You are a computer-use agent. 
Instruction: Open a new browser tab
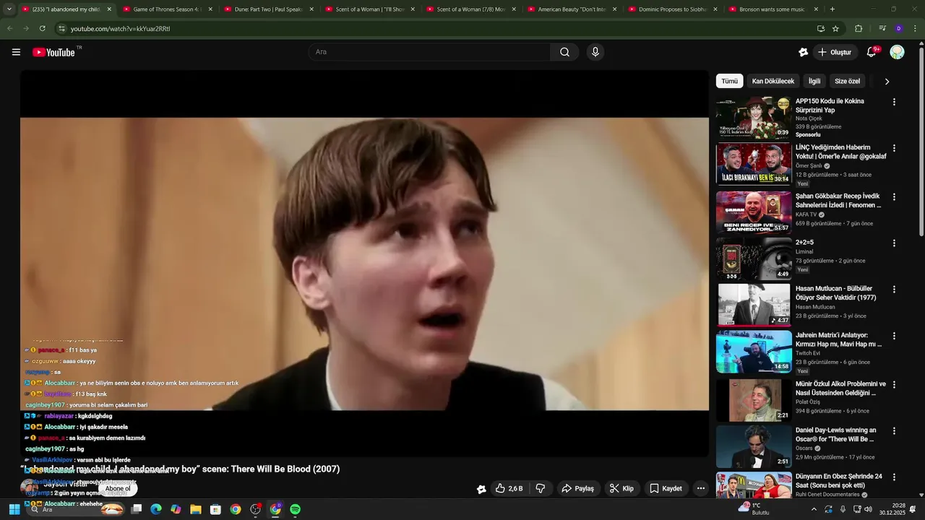(832, 9)
